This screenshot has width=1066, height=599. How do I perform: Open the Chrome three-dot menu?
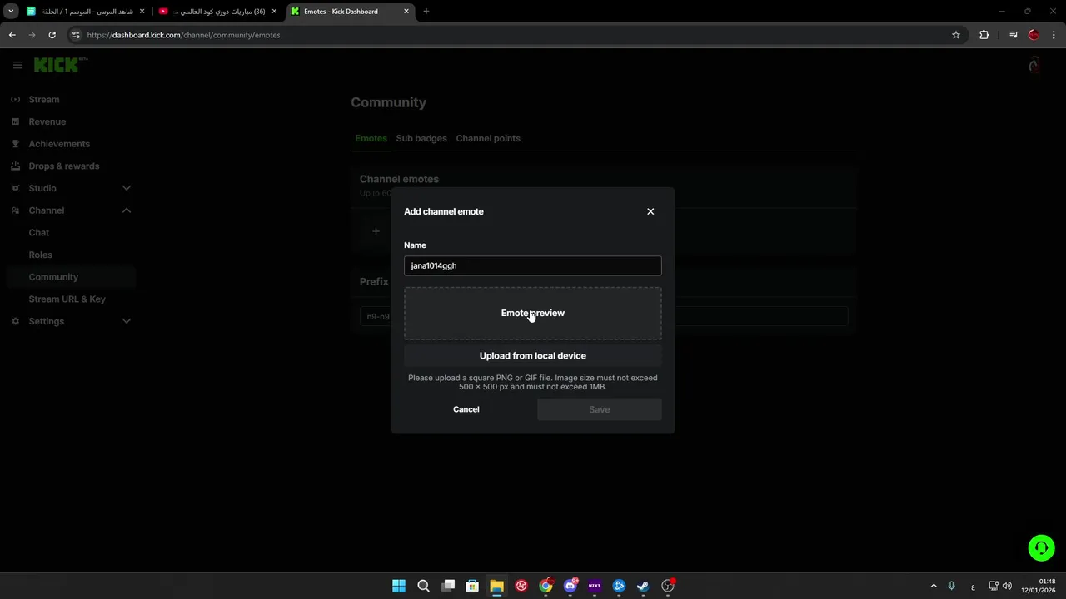point(1054,35)
